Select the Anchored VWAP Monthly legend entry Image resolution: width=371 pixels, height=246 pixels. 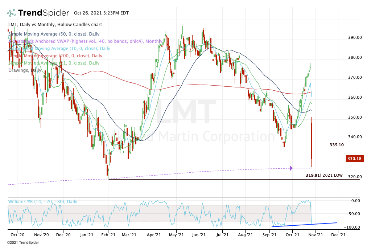pos(85,41)
